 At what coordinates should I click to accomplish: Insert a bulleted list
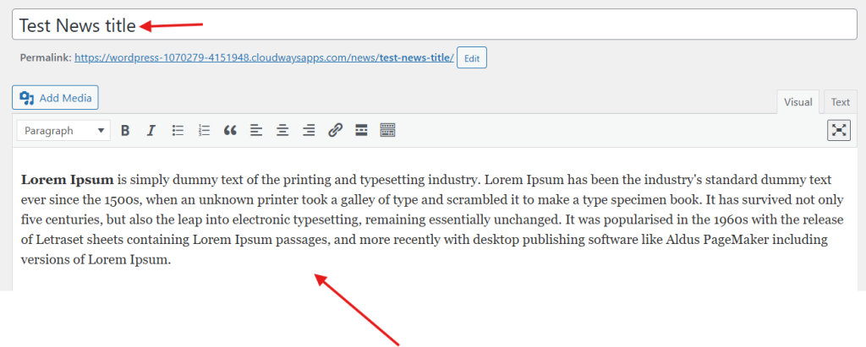pyautogui.click(x=178, y=130)
